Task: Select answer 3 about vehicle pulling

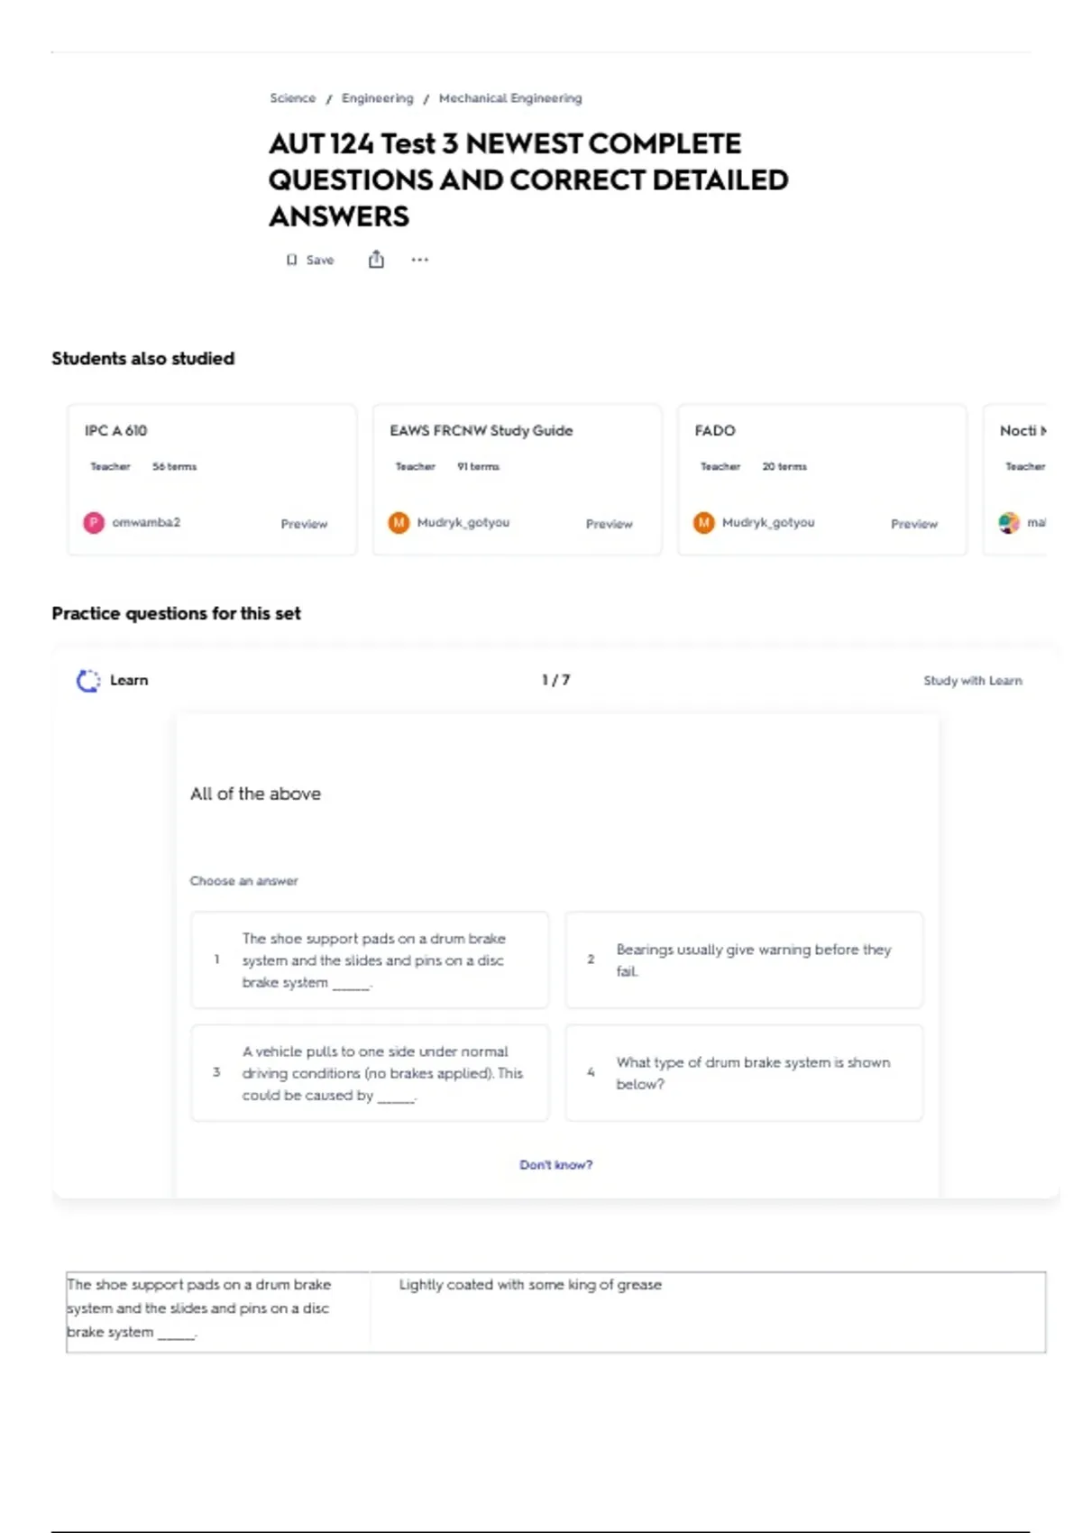Action: pos(370,1073)
